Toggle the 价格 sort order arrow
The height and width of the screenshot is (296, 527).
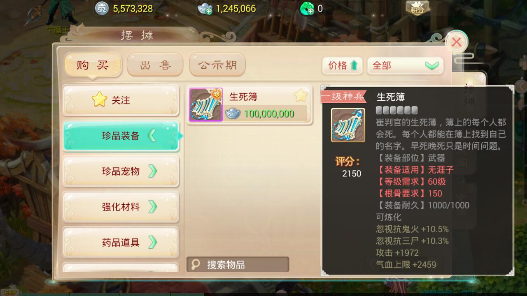click(x=354, y=65)
